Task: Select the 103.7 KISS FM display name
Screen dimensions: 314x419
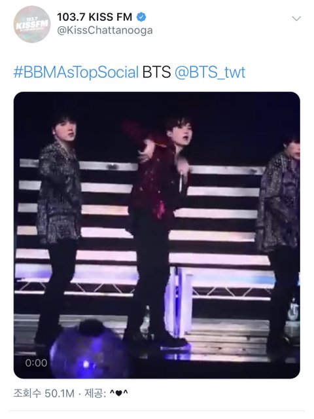Action: click(x=94, y=17)
